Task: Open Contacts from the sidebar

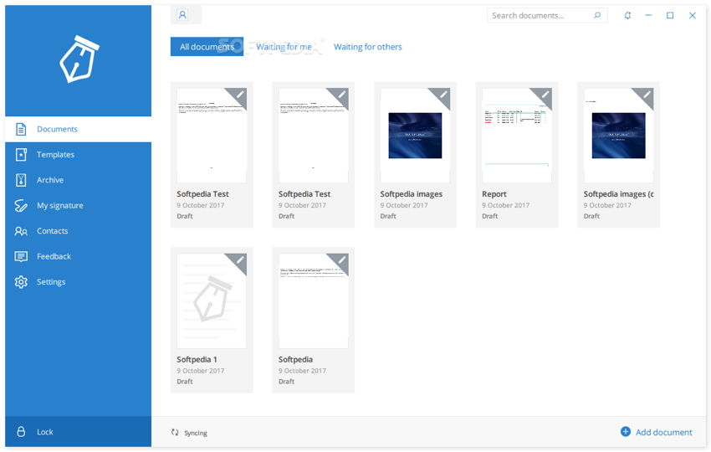Action: coord(52,231)
